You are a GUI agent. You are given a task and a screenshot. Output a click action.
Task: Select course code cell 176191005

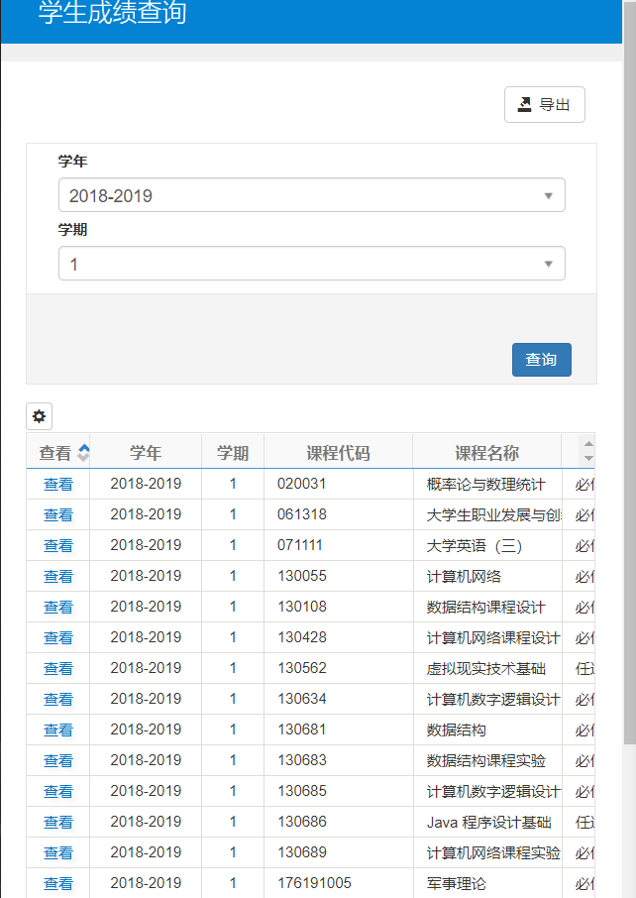339,883
